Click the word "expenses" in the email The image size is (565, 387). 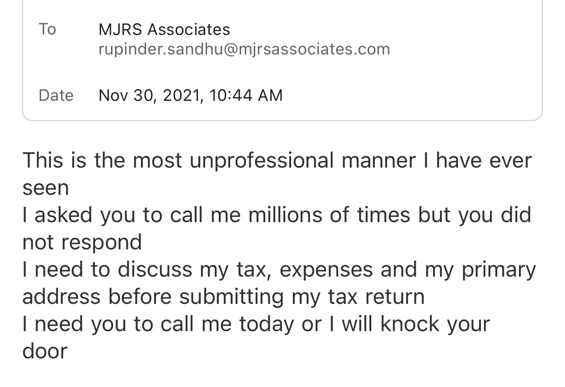click(325, 269)
